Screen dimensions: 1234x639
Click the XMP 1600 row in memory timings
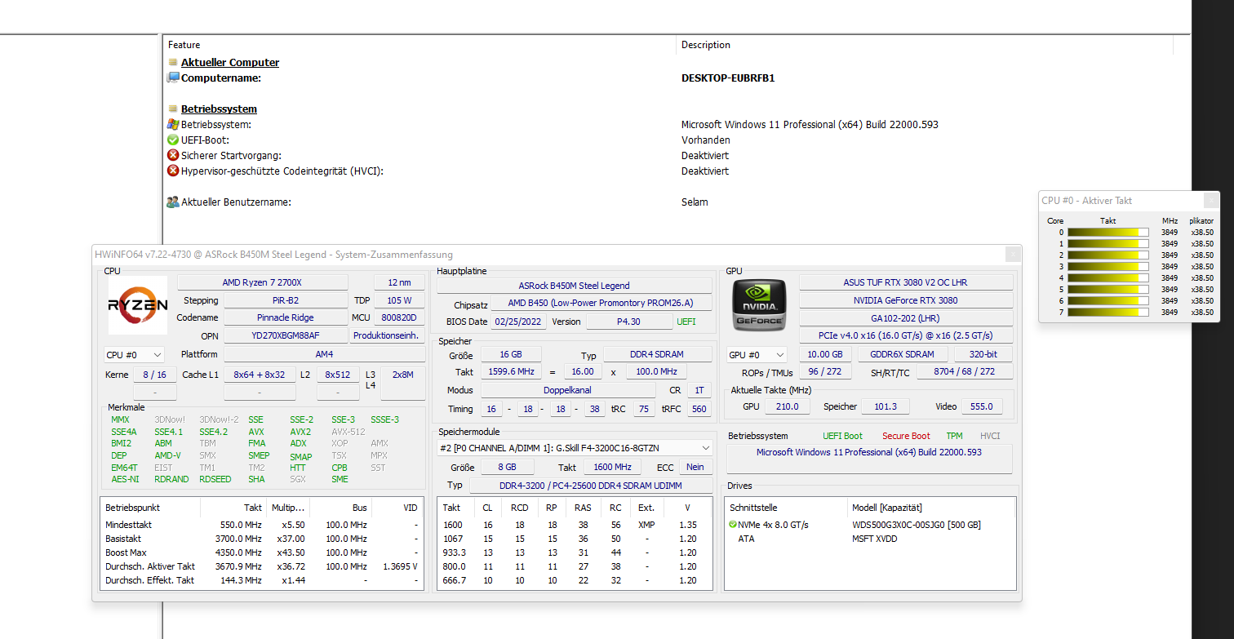point(575,525)
